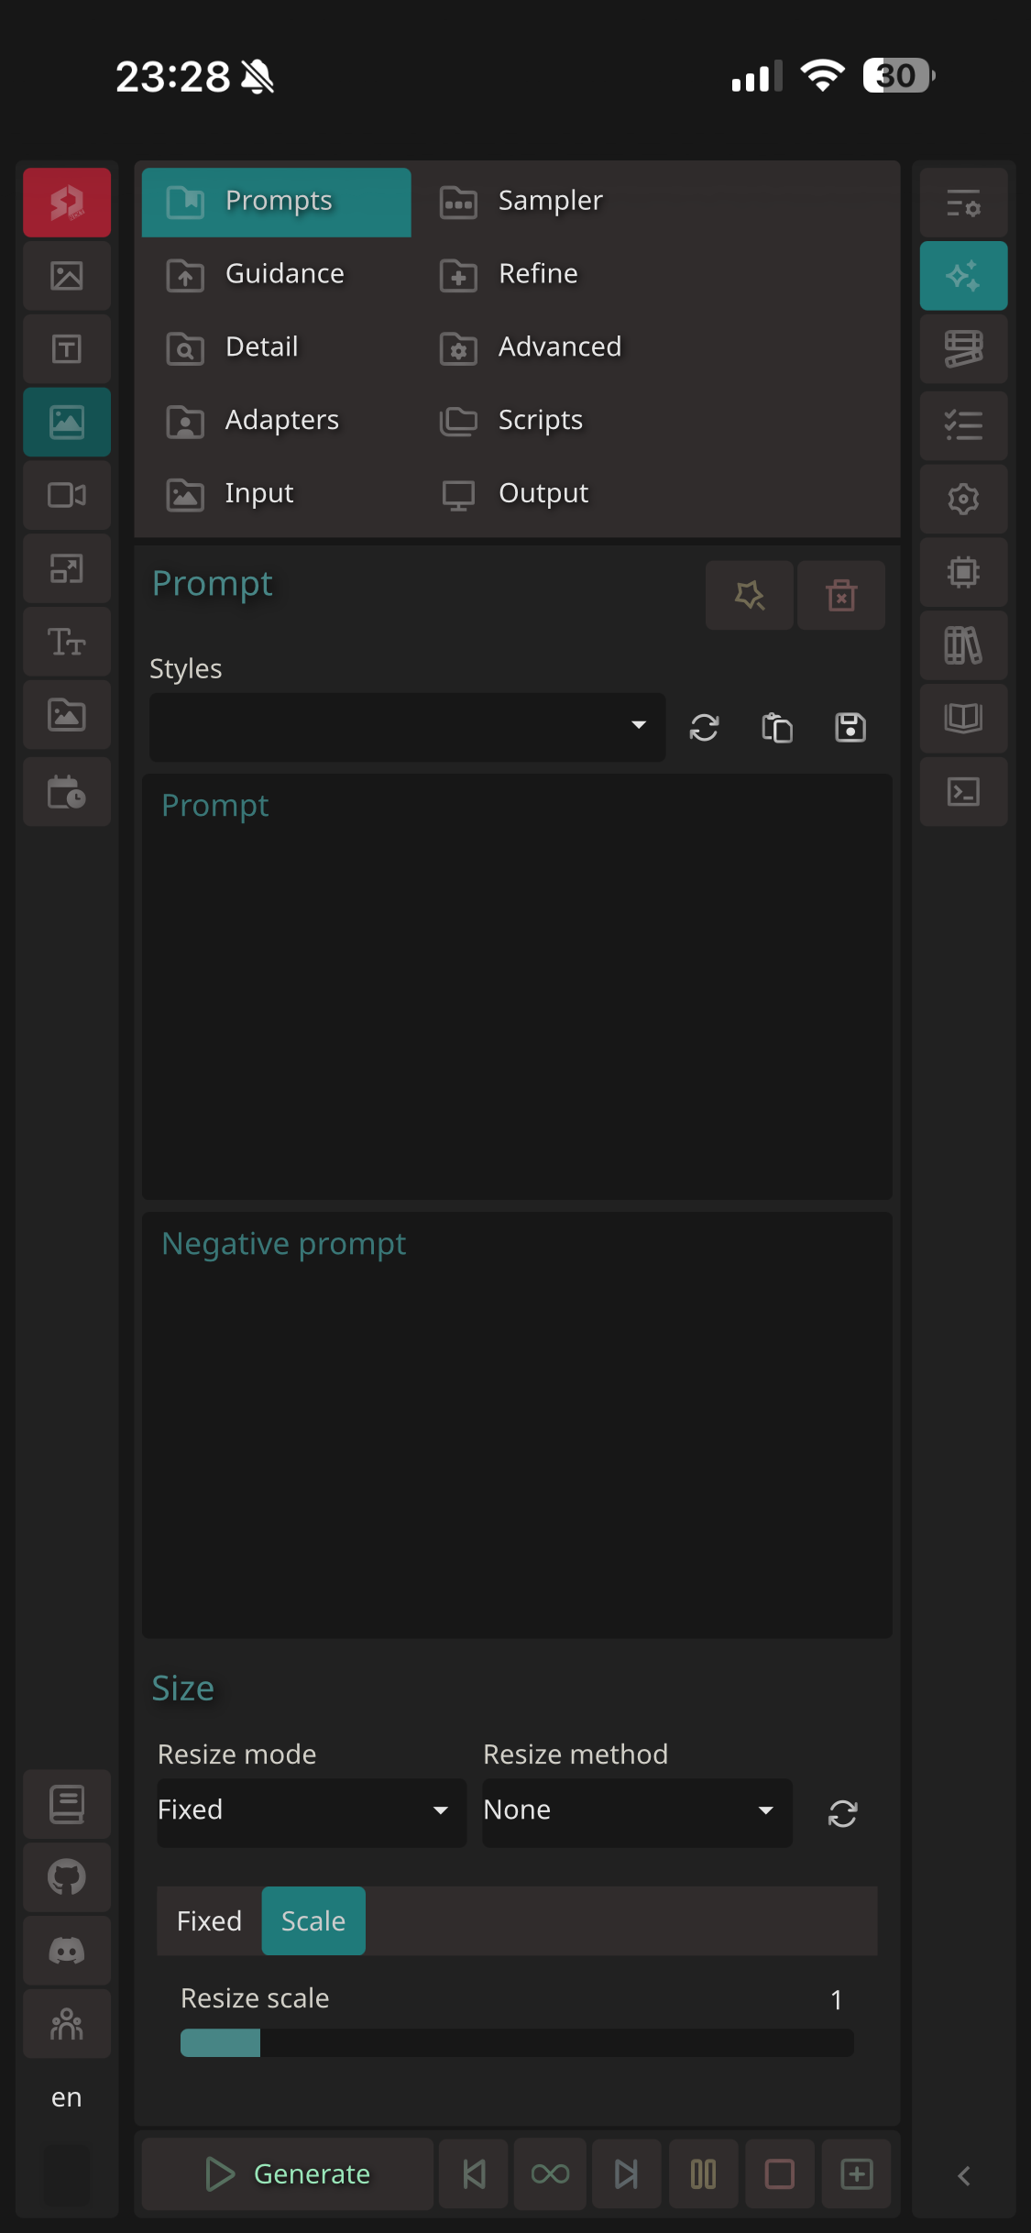Switch to the Sampler tab

[549, 201]
